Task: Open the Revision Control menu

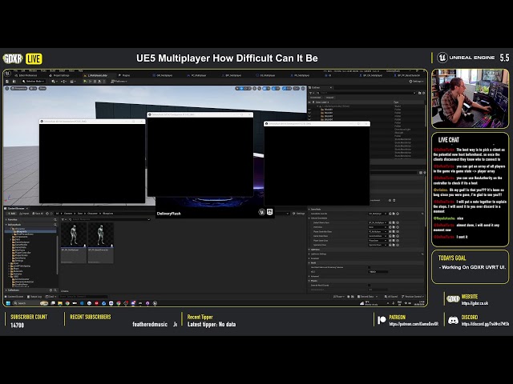Action: (413, 297)
